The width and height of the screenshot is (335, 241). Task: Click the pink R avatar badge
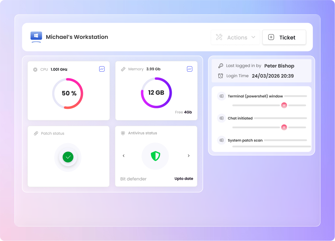click(x=284, y=127)
